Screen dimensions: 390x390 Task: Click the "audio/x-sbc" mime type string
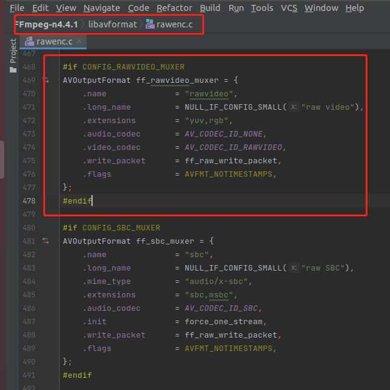(x=216, y=282)
